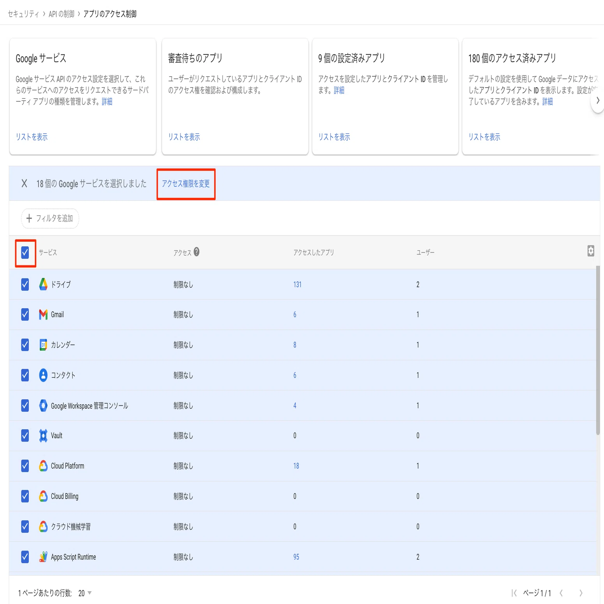The height and width of the screenshot is (604, 604).
Task: Click the セキュリティ breadcrumb
Action: tap(23, 14)
